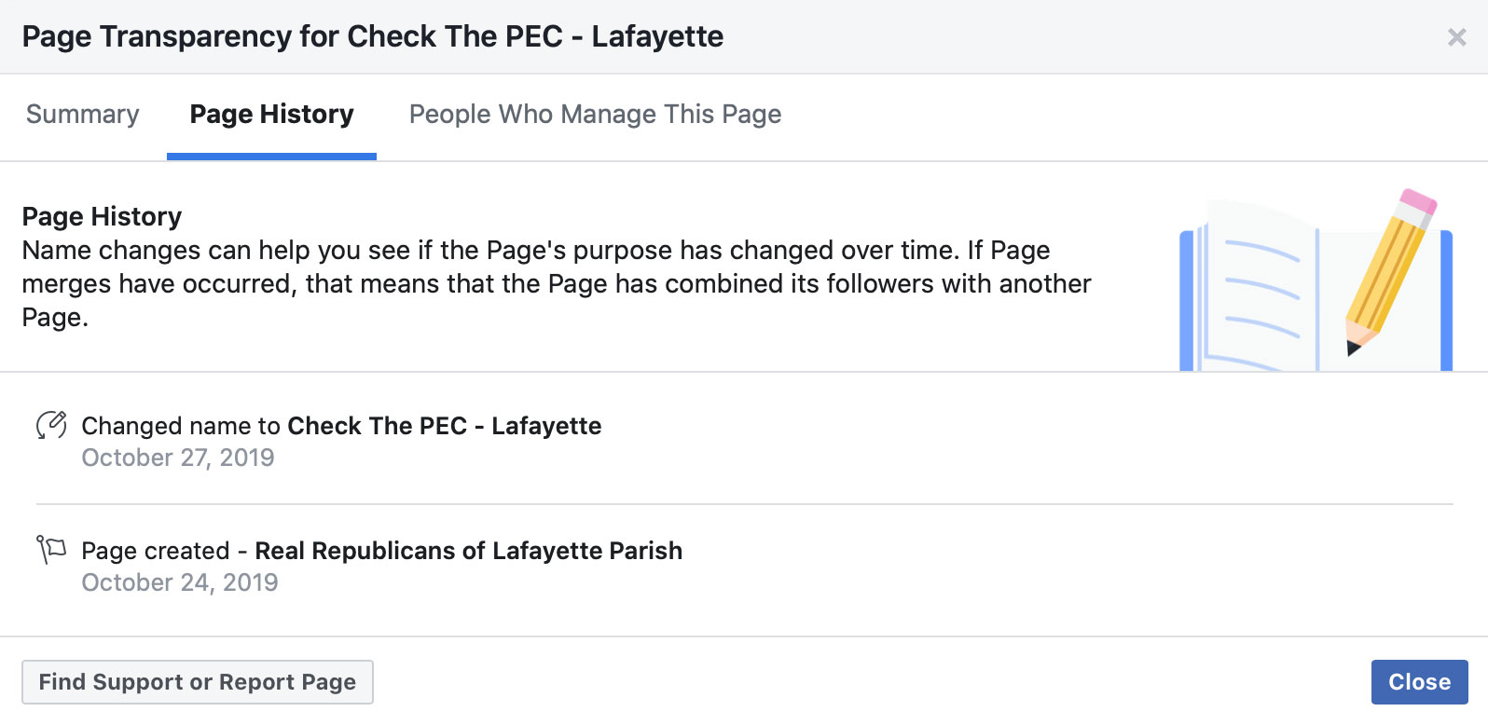
Task: Click the page created flag icon
Action: tap(50, 549)
